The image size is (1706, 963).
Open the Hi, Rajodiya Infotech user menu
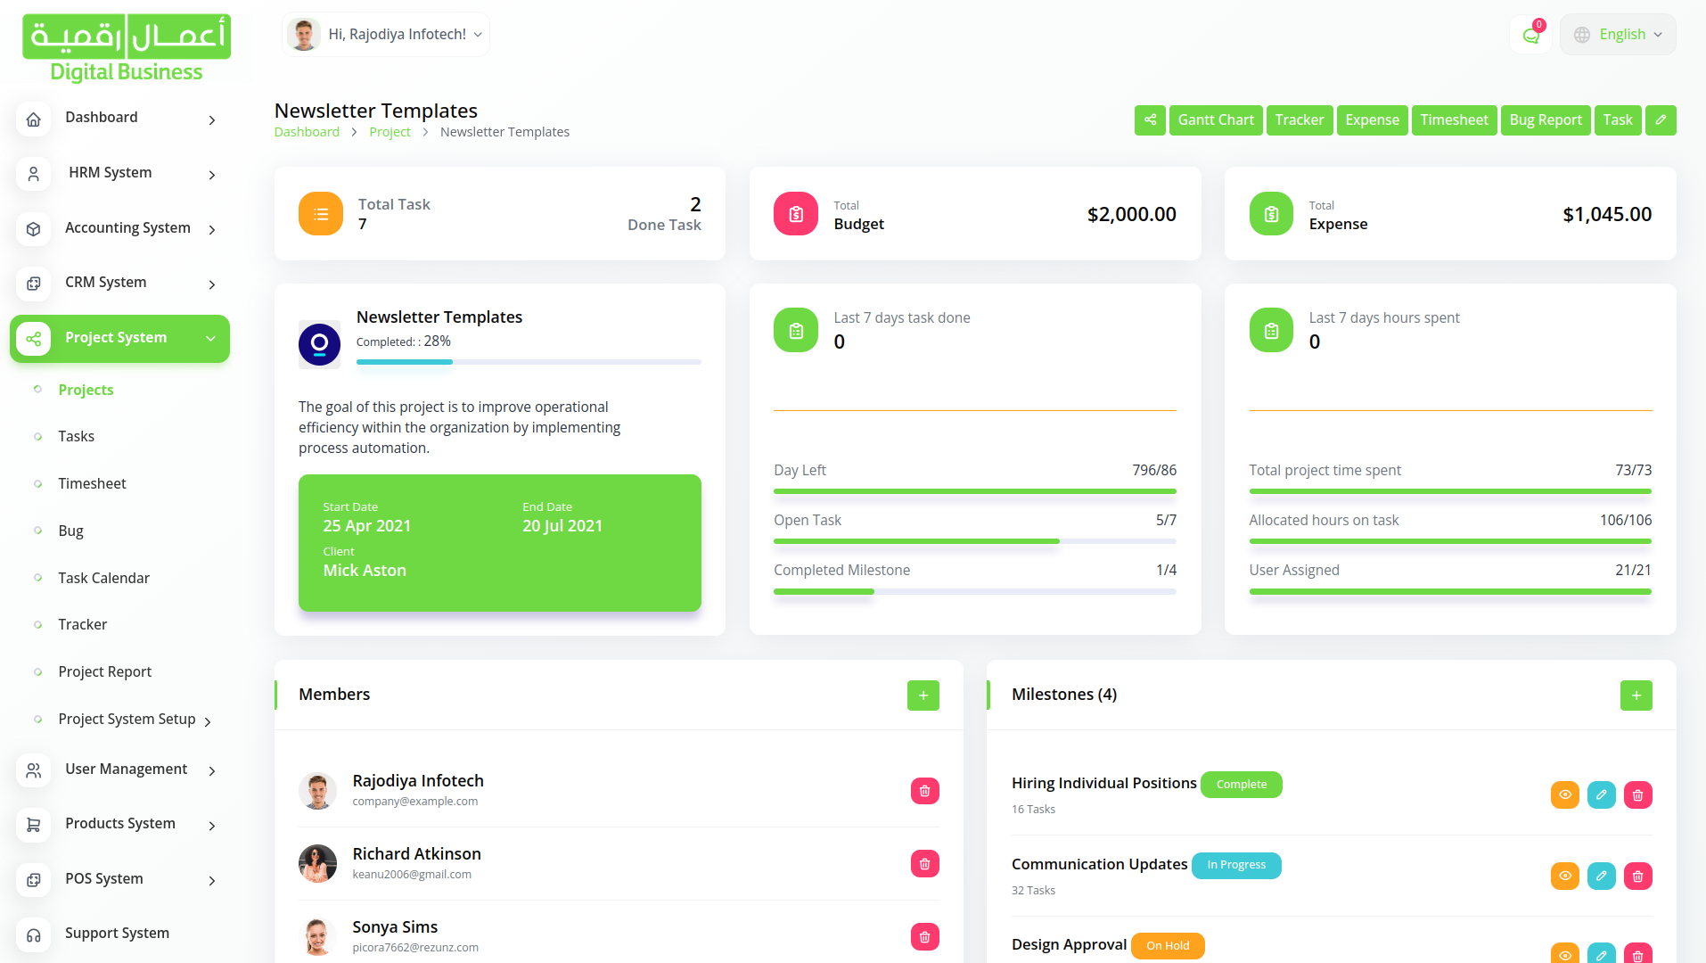[x=387, y=35]
